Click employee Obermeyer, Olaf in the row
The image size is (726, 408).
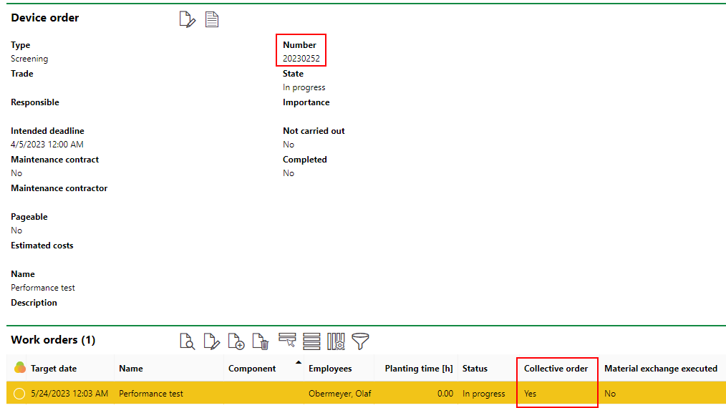[339, 394]
